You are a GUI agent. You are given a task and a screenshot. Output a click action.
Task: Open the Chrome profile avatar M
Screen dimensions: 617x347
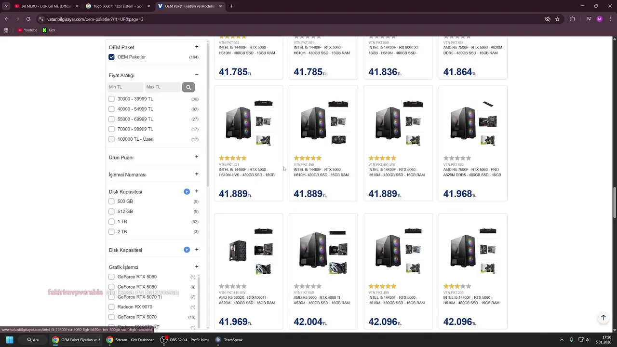[599, 19]
